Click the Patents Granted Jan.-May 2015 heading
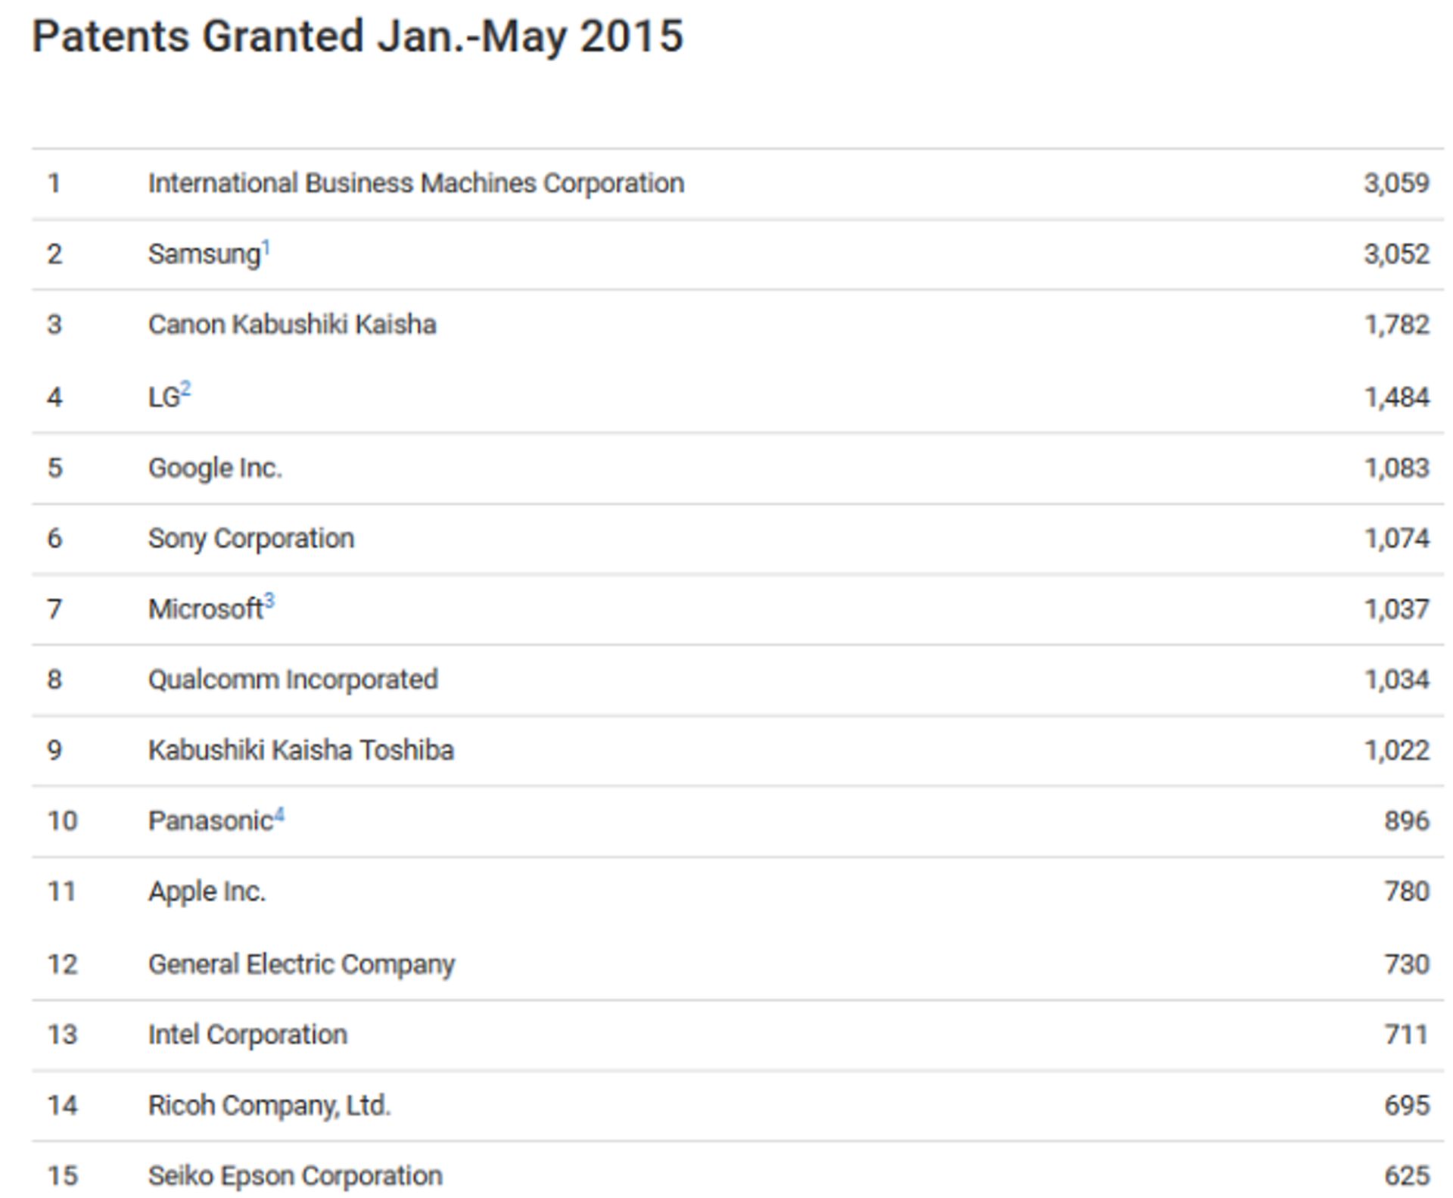1453x1198 pixels. [x=357, y=36]
